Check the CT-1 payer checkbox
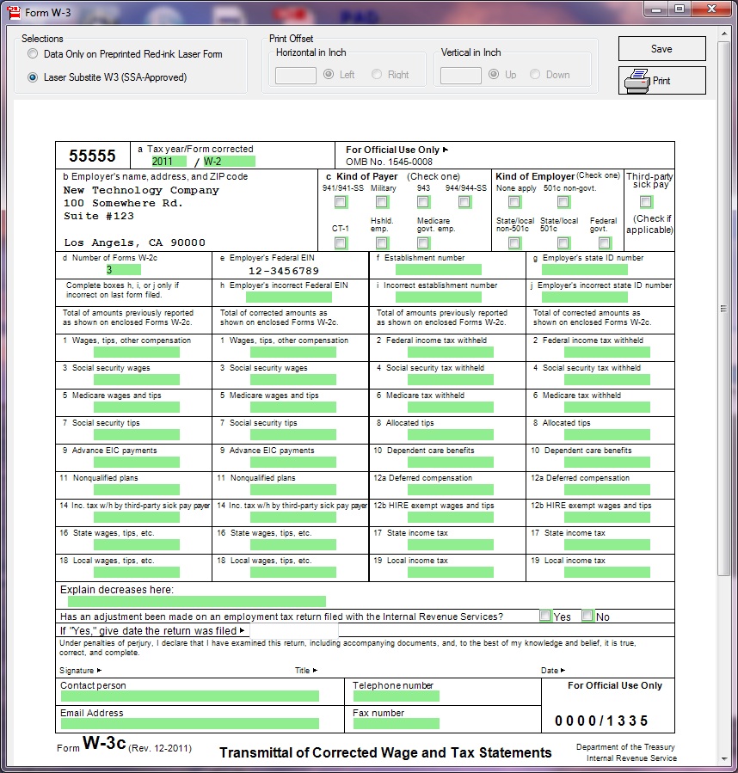This screenshot has height=773, width=738. [x=340, y=242]
